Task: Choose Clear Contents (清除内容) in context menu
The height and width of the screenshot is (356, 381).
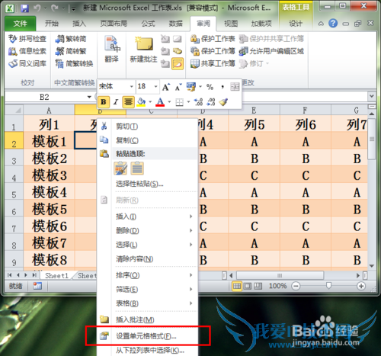Action: pyautogui.click(x=147, y=259)
